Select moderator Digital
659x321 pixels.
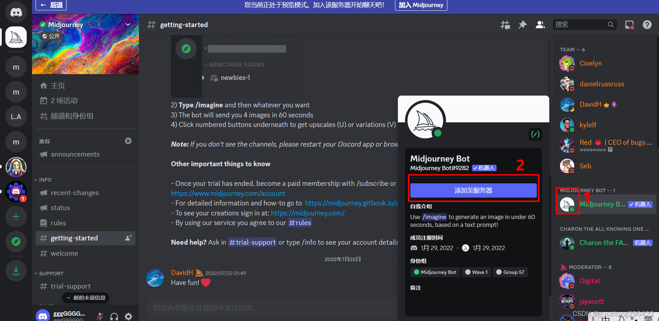606,281
